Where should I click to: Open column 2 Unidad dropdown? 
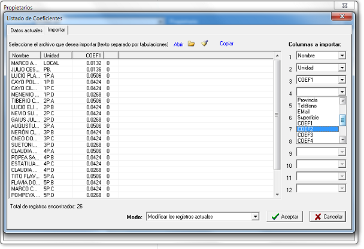[x=342, y=68]
